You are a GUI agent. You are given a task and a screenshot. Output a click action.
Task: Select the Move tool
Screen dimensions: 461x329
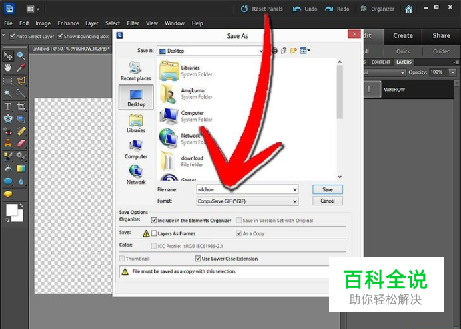coord(8,55)
